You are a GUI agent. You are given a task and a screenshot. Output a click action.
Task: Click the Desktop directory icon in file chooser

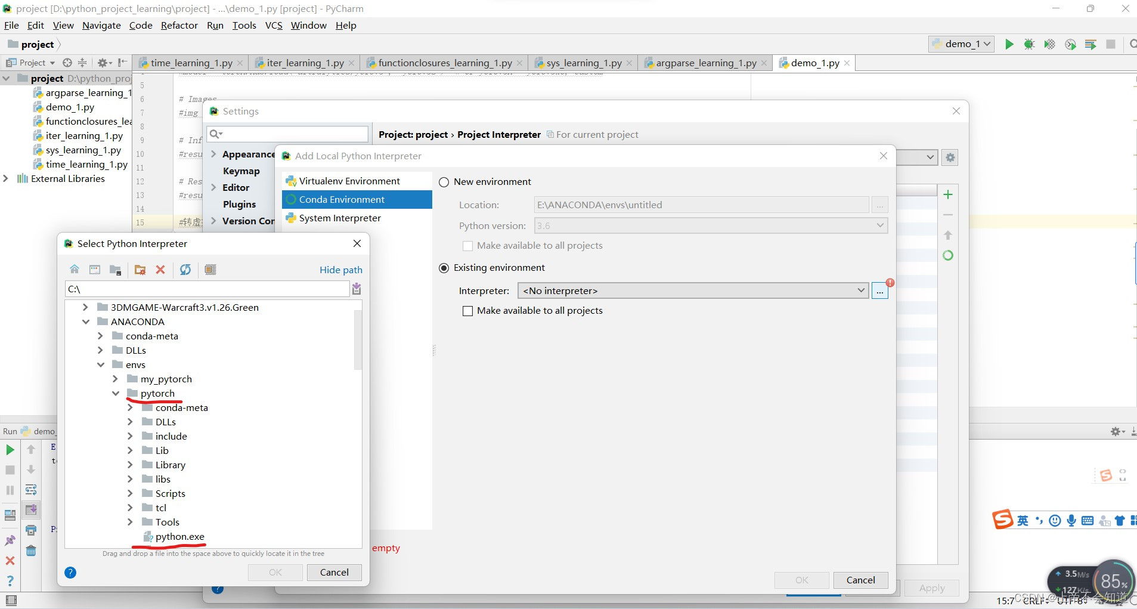(x=95, y=270)
